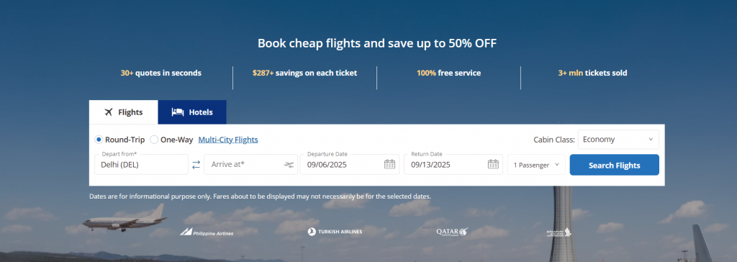
Task: Open the Multi-City Flights link
Action: pyautogui.click(x=228, y=140)
